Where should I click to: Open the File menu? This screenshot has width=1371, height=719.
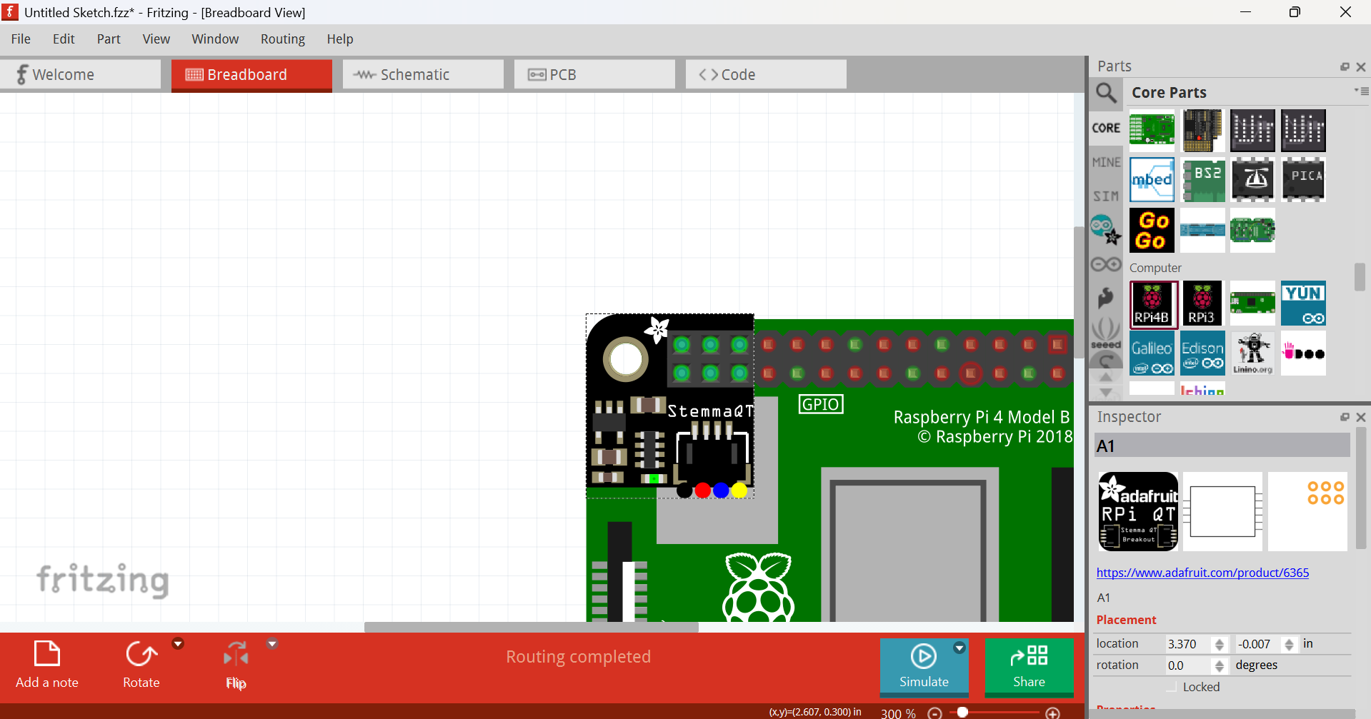[21, 39]
